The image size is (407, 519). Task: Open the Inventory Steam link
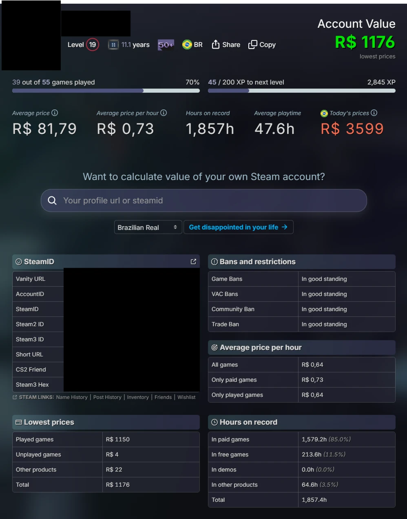pos(138,397)
